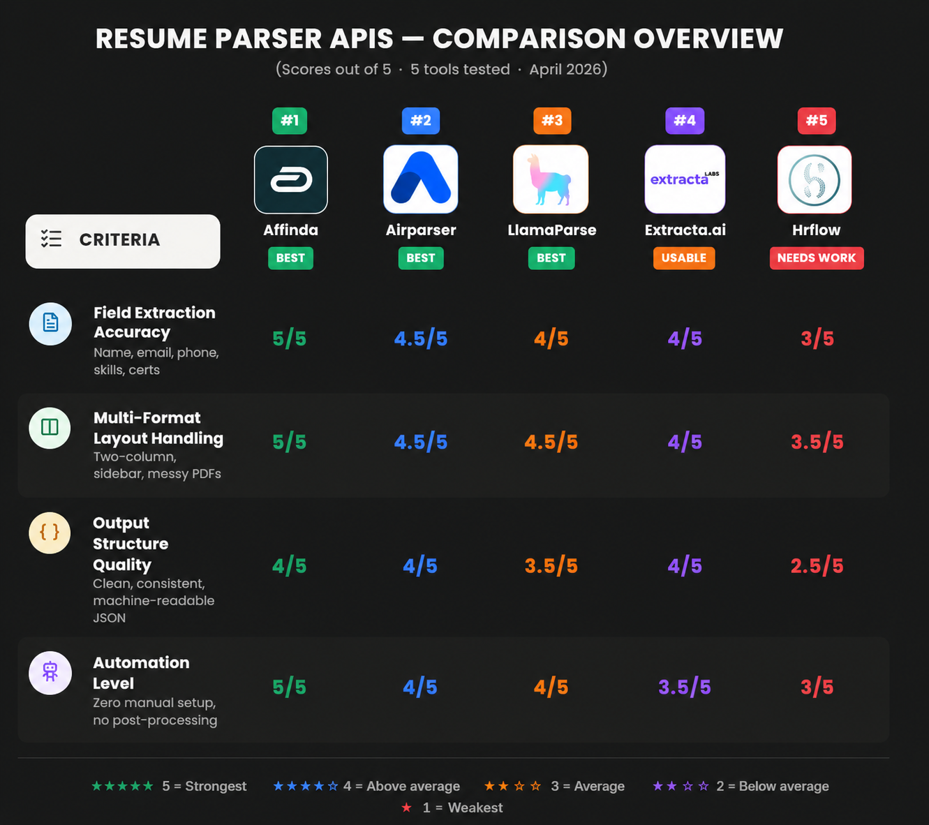
Task: Click the Airparser name label
Action: click(x=421, y=230)
